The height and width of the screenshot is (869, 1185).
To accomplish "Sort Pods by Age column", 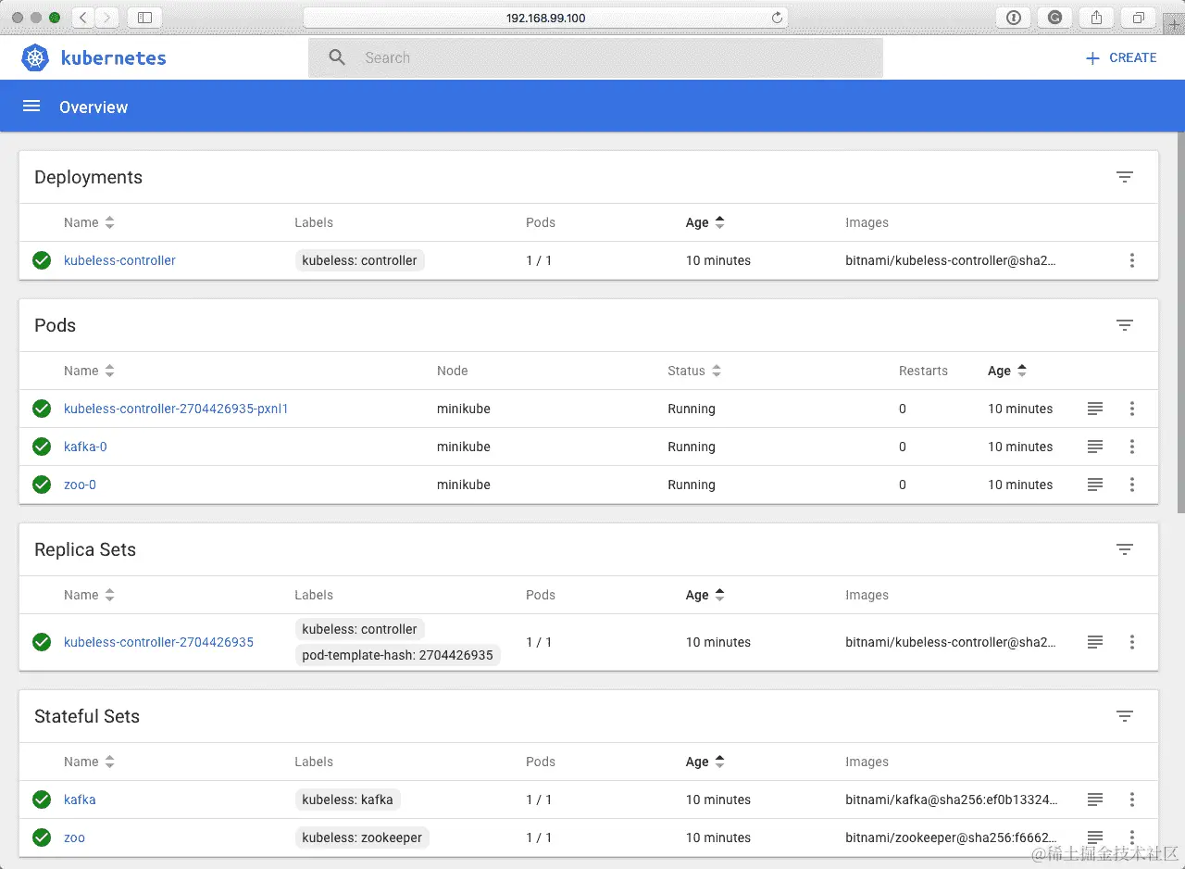I will point(1007,371).
